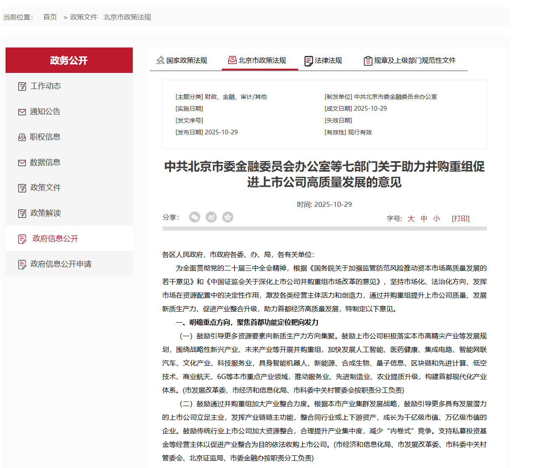Viewport: 534px width, 468px height.
Task: Click the [实施日期] field label
Action: point(189,109)
